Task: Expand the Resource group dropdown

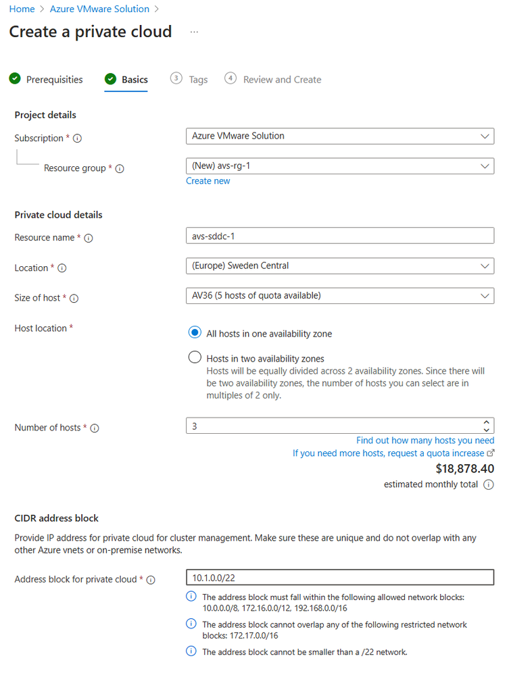Action: (x=340, y=166)
